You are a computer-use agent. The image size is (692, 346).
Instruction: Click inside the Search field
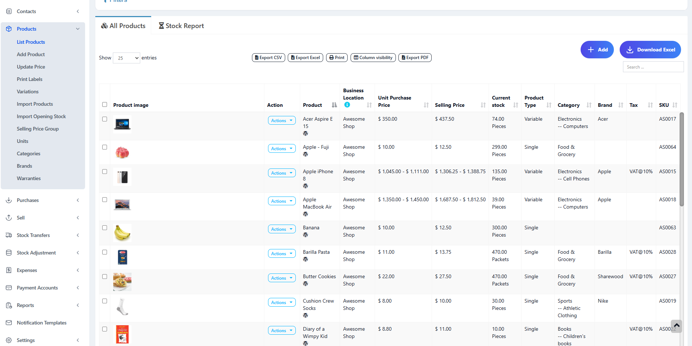tap(653, 67)
